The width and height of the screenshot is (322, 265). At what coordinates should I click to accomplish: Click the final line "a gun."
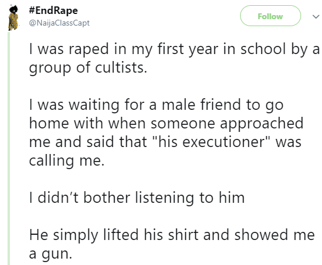point(51,254)
